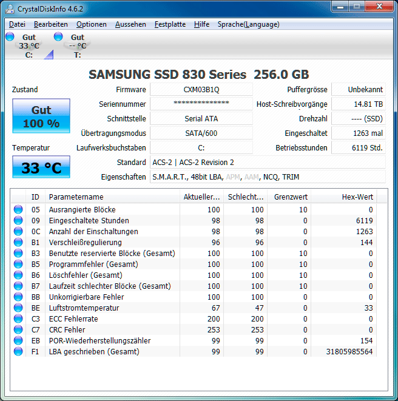The width and height of the screenshot is (398, 401).
Task: Click Eingeschaltet value 1263 mal
Action: tap(359, 133)
